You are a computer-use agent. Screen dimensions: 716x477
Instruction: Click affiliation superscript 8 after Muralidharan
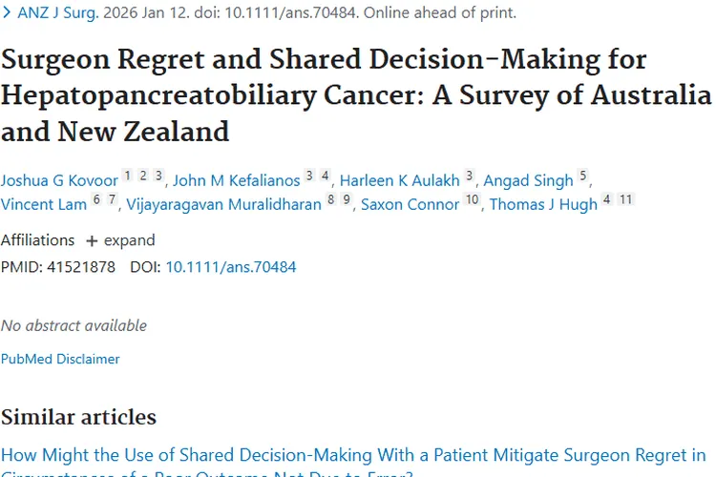pos(330,199)
